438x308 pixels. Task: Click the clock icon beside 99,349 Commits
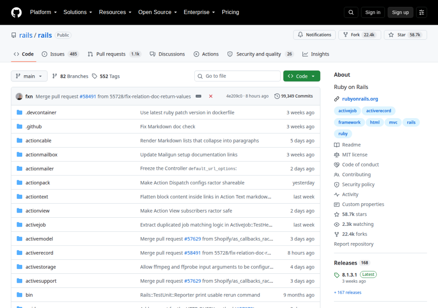pyautogui.click(x=277, y=96)
